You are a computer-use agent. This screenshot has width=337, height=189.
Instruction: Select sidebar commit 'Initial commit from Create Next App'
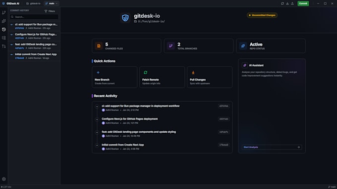click(x=34, y=56)
